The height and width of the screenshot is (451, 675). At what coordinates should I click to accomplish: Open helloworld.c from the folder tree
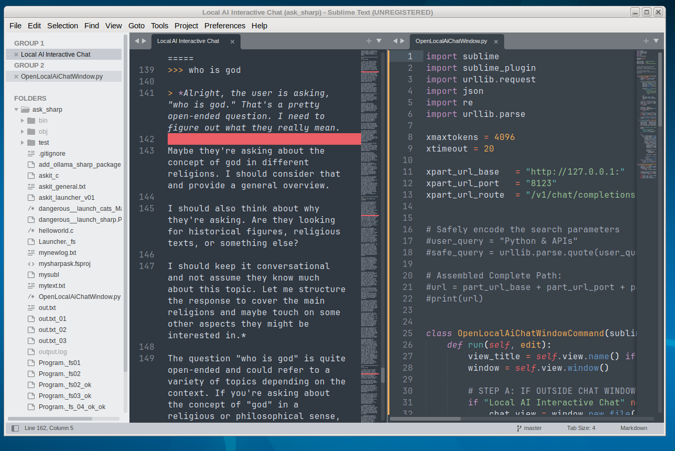56,231
